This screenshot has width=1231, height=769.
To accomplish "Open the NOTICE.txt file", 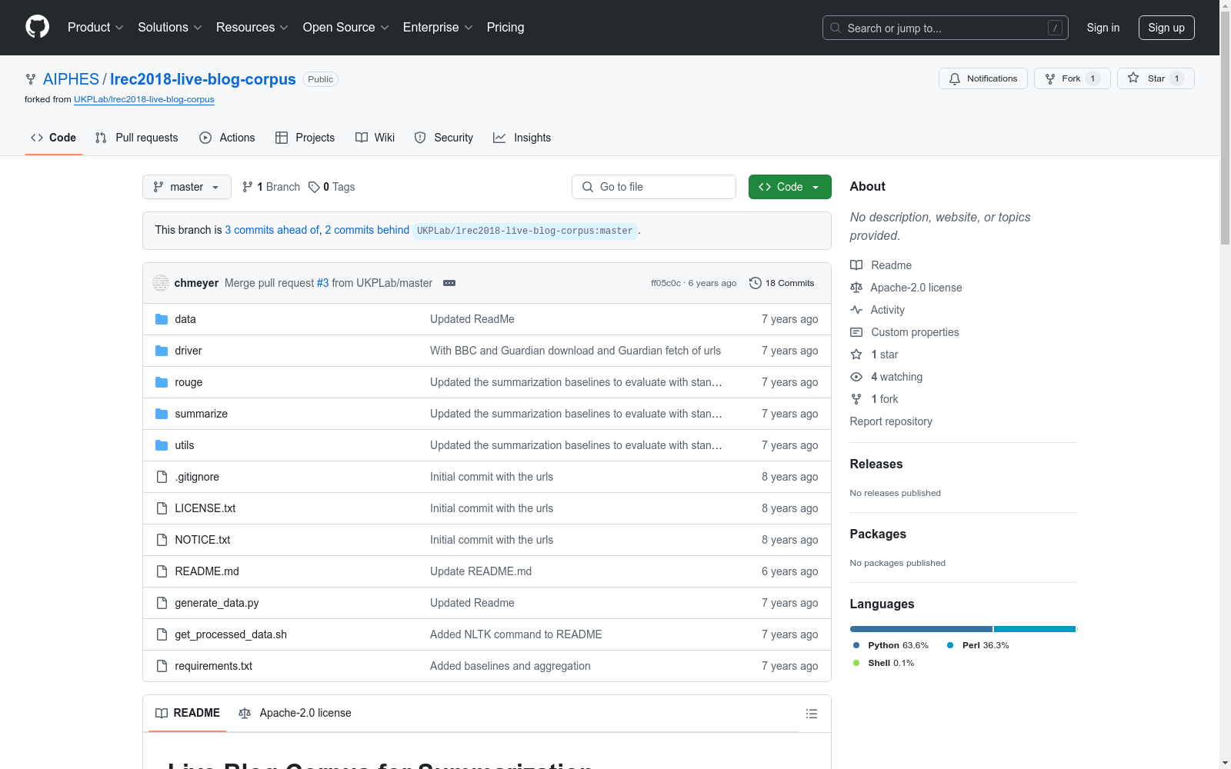I will pos(202,540).
